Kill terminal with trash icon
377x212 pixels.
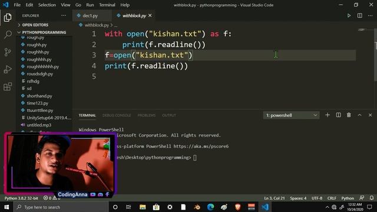(349, 115)
